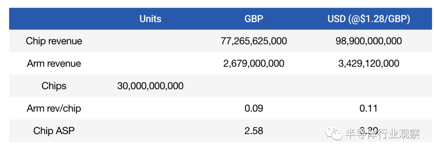This screenshot has width=434, height=153.
Task: Click the 30,000,000,000 chips units cell
Action: [x=150, y=86]
